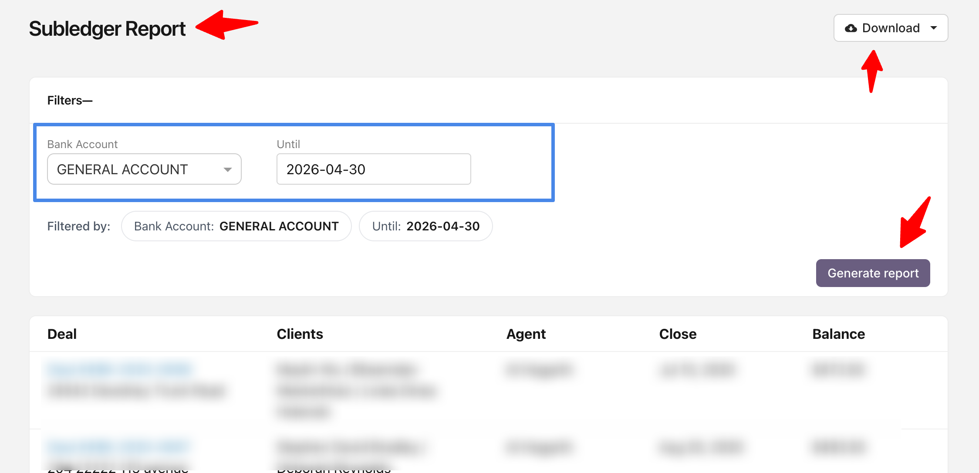979x473 pixels.
Task: Click the Generate report button
Action: (873, 273)
